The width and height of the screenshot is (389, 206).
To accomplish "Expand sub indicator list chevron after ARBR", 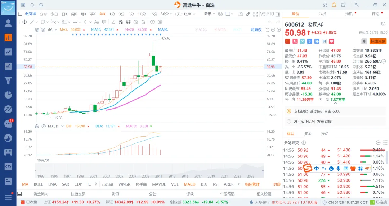I will 238,184.
